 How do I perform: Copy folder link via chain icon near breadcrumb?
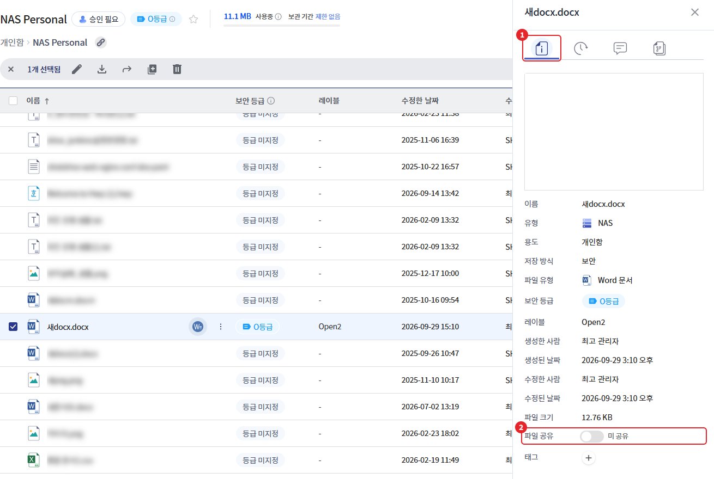101,42
